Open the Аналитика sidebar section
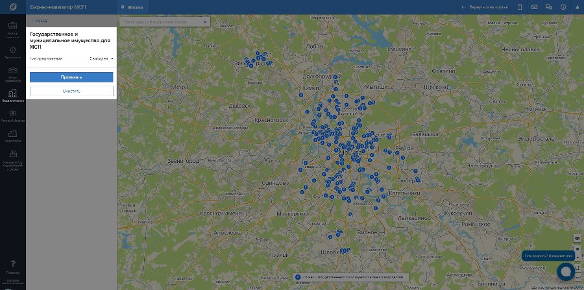 tap(13, 136)
